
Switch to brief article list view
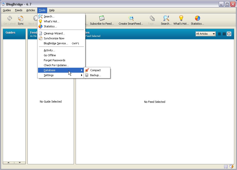(220, 34)
